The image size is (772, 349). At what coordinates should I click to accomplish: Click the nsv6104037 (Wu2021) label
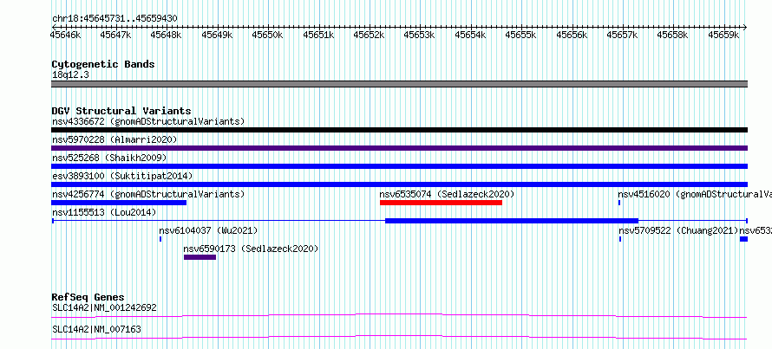point(208,230)
